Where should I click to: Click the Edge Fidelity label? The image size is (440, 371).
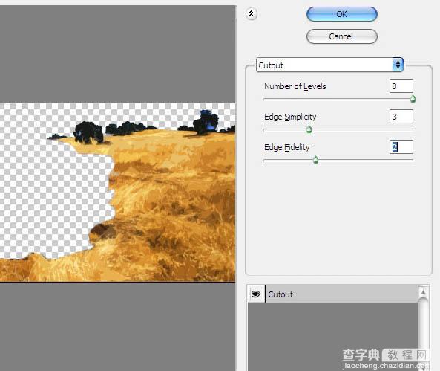287,147
